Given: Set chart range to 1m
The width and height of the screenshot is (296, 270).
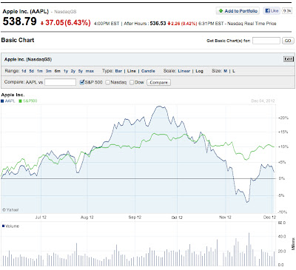Looking at the screenshot, I should pos(40,71).
